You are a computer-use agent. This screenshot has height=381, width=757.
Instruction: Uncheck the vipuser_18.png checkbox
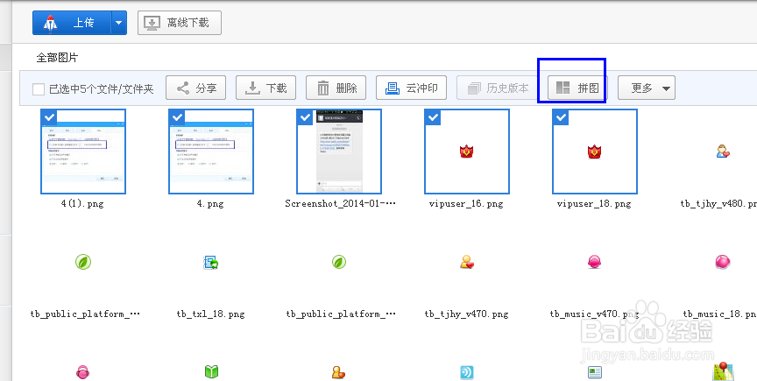pyautogui.click(x=561, y=116)
